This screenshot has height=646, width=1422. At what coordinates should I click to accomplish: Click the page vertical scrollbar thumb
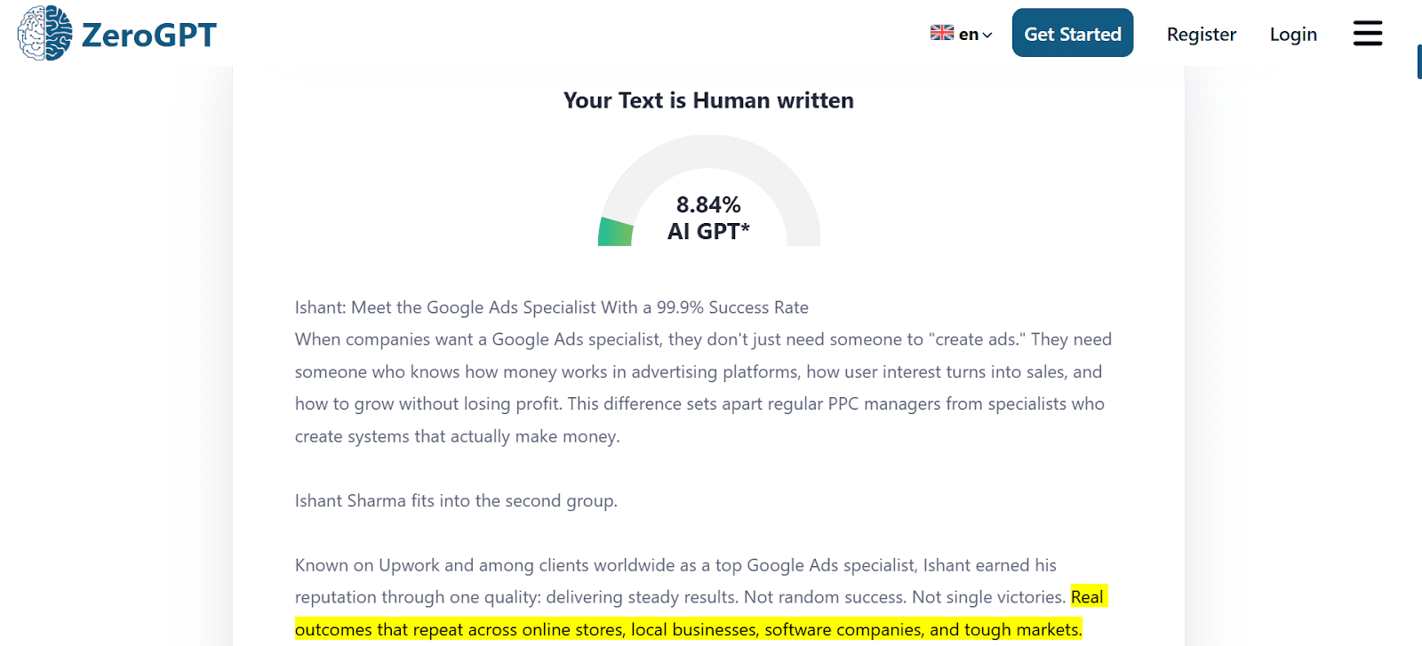coord(1418,62)
